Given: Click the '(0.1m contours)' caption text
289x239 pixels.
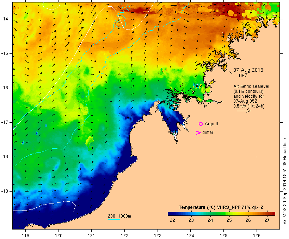Looking at the screenshot, I should click(x=248, y=91).
